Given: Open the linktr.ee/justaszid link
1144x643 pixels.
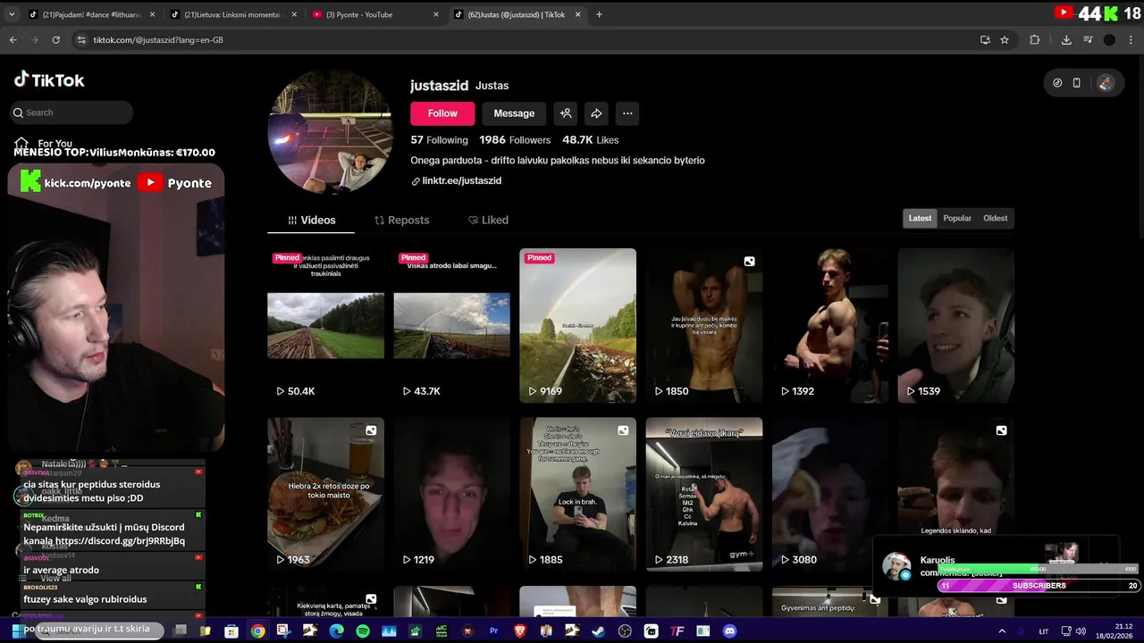Looking at the screenshot, I should pos(461,180).
